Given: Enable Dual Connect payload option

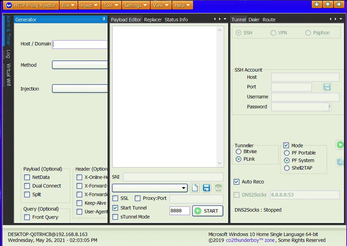Looking at the screenshot, I should [27, 186].
